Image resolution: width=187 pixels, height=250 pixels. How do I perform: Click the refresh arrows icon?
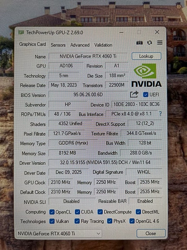(x=149, y=43)
